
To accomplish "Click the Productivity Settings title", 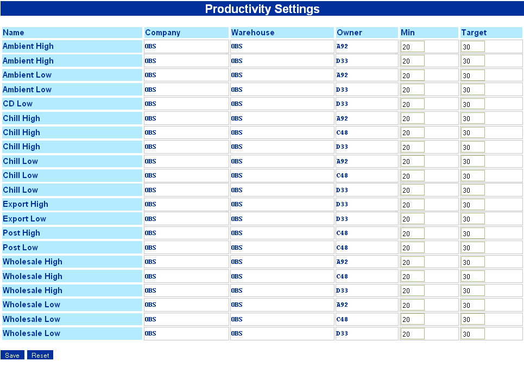I will coord(262,9).
